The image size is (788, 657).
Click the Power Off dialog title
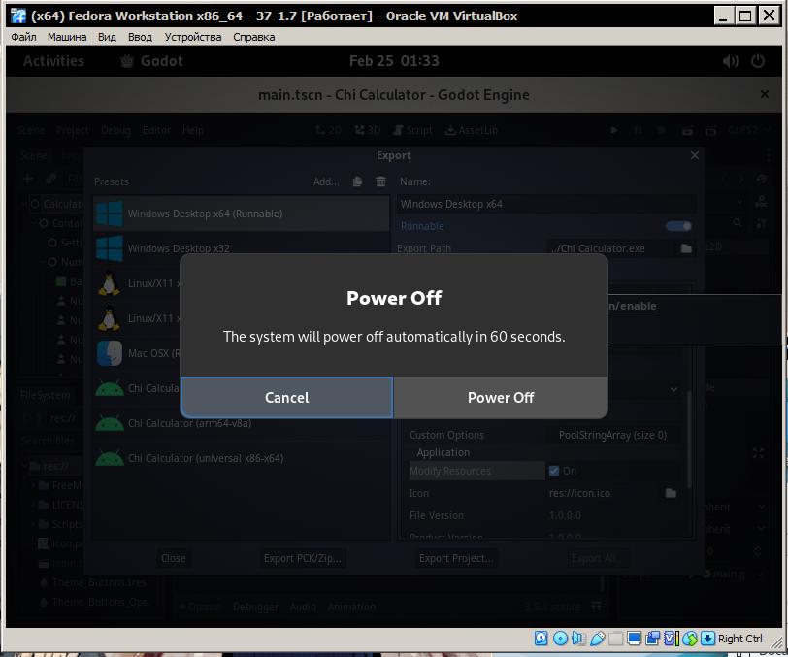394,298
